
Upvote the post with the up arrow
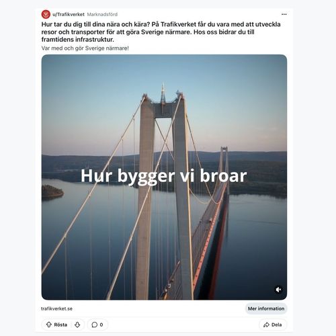pos(49,325)
